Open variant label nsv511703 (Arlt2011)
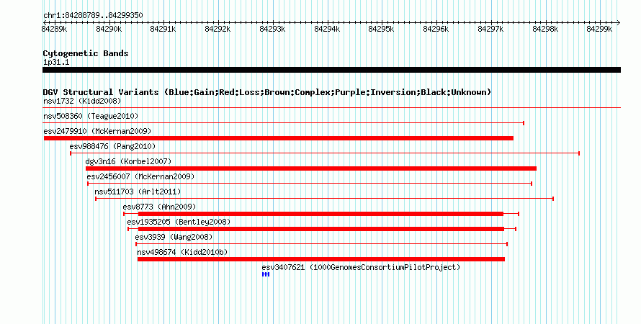Viewport: 641px width, 324px height. point(138,192)
